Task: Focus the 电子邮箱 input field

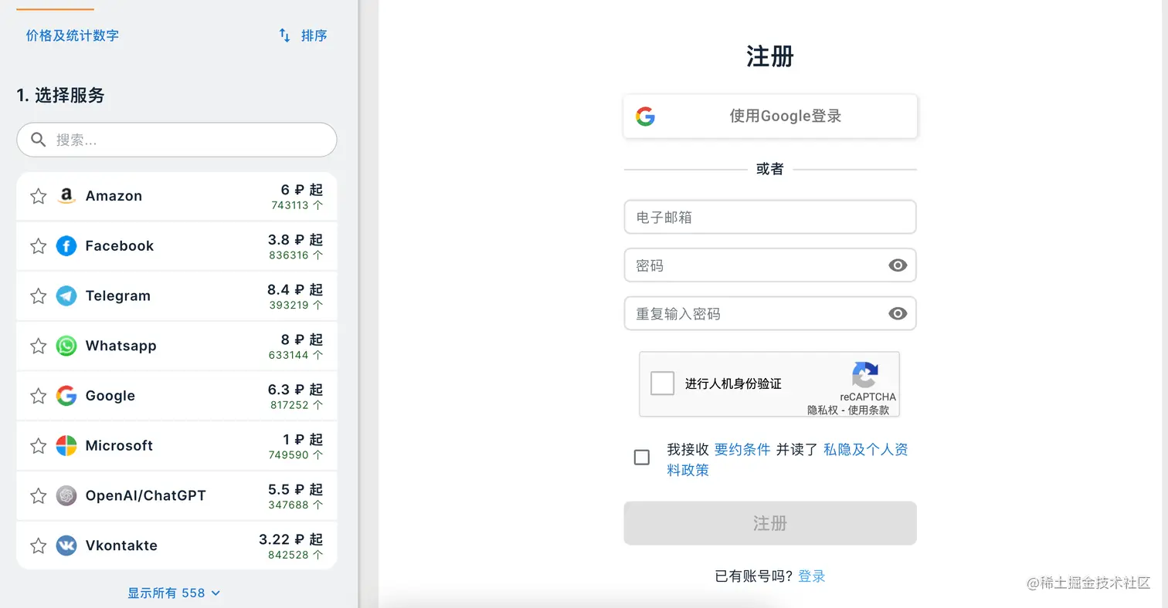Action: [x=770, y=217]
